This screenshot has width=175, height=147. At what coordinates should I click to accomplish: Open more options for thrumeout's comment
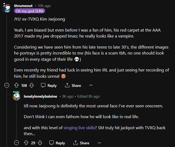click(91, 86)
